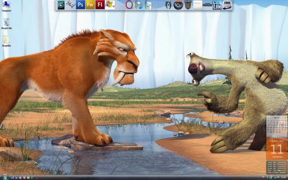Click the red circular quick launch icon
Screen dimensions: 288x180
(24, 177)
